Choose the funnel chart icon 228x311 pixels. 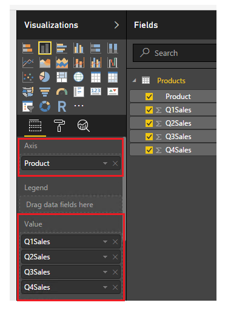tap(45, 92)
